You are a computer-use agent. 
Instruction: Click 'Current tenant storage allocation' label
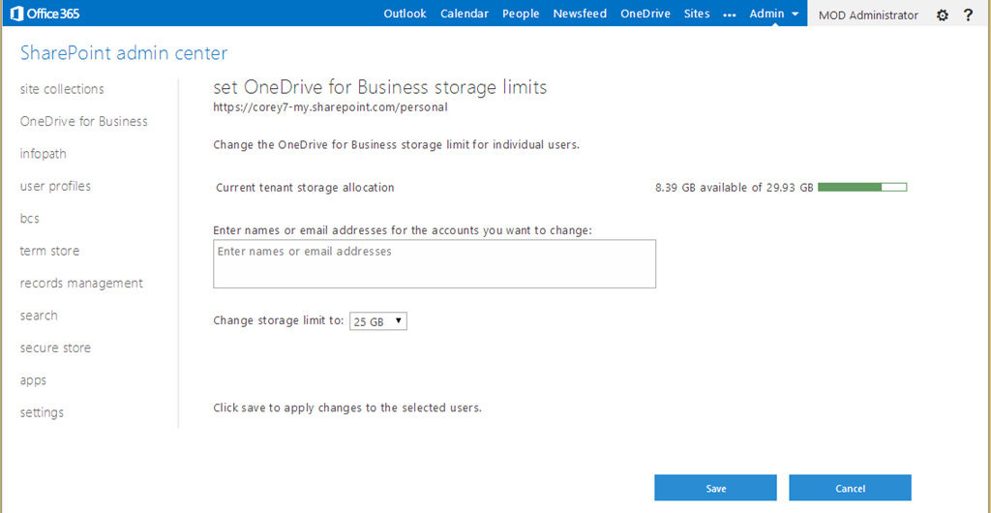(x=305, y=188)
